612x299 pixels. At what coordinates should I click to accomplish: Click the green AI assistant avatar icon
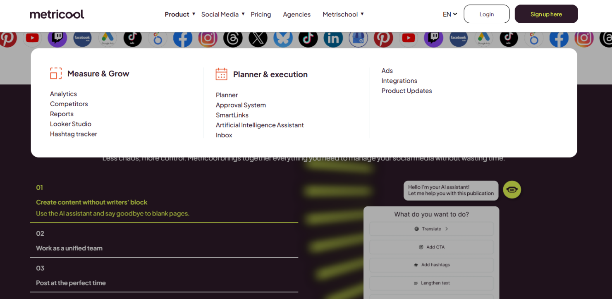point(512,189)
